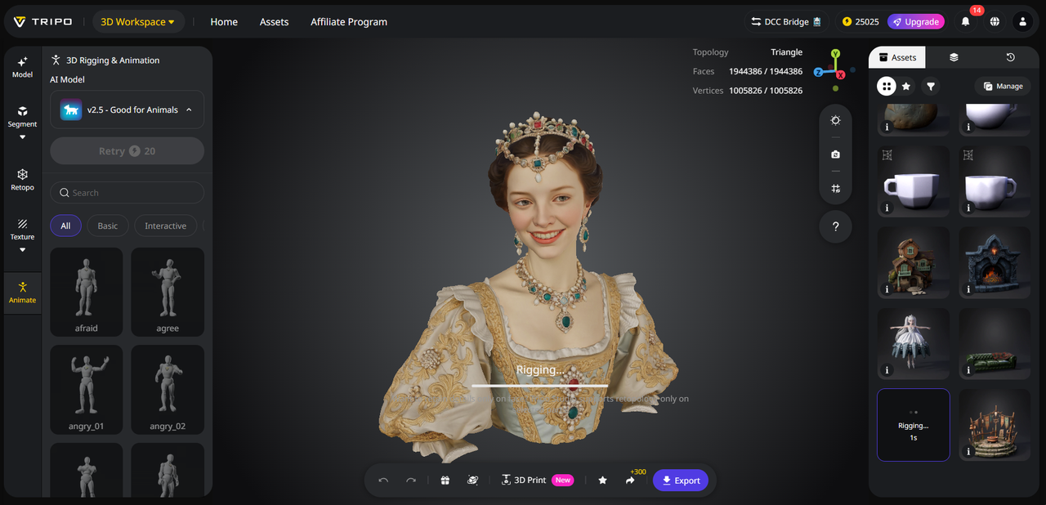The image size is (1046, 505).
Task: Switch to the layers stack tab
Action: click(x=954, y=57)
